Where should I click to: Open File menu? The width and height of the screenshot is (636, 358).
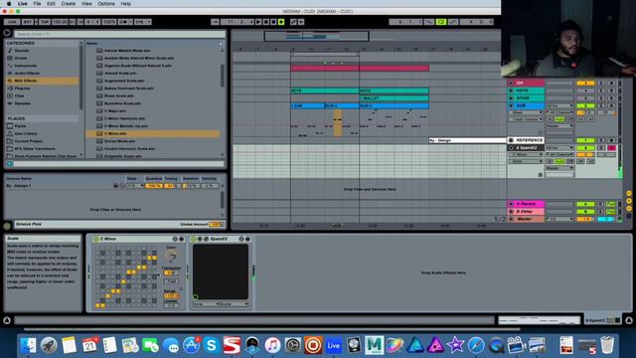(x=38, y=4)
